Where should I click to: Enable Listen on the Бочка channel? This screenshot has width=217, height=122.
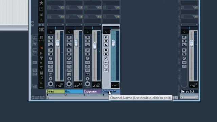pos(51,45)
